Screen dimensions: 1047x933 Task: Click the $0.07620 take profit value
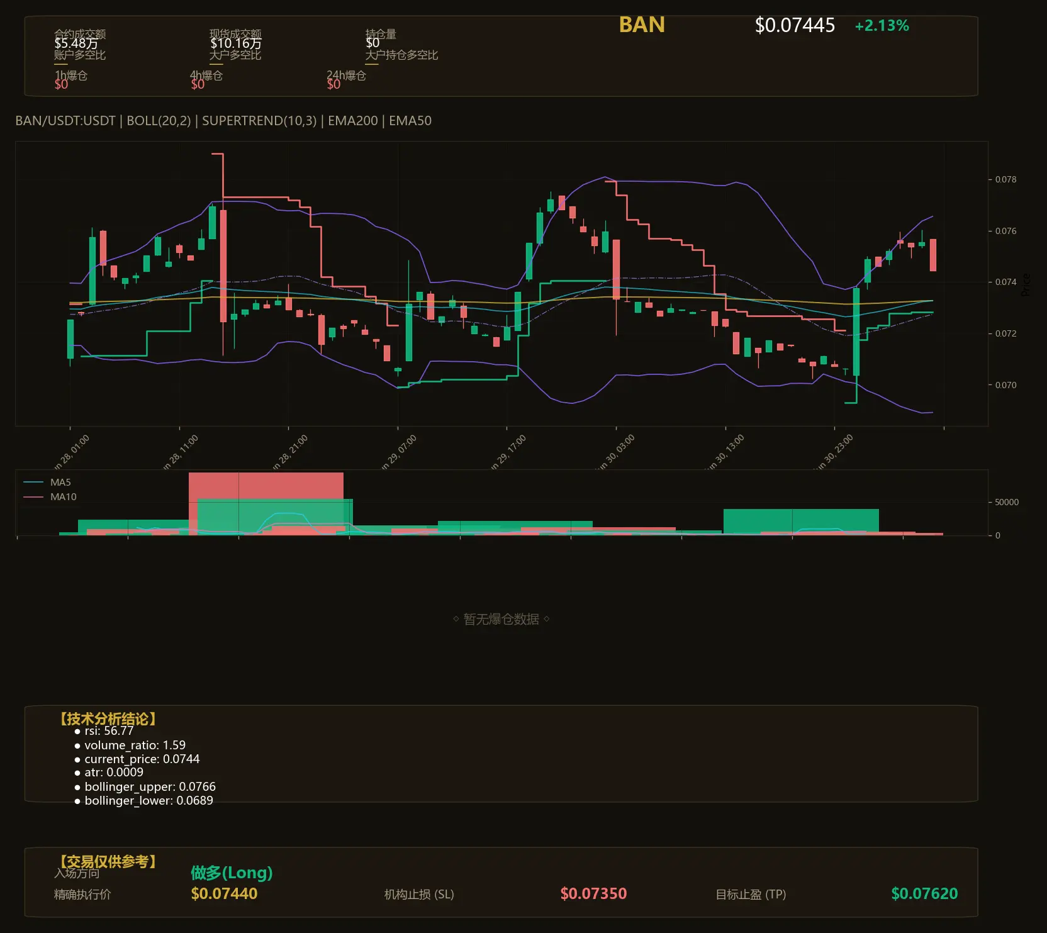tap(924, 893)
